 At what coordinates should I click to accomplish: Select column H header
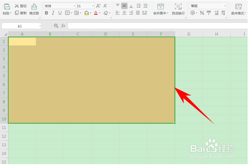217,34
